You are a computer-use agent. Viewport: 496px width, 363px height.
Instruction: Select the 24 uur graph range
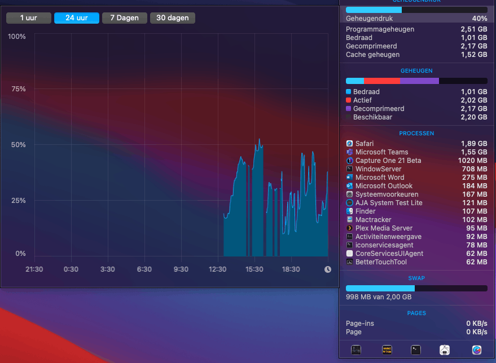click(77, 18)
